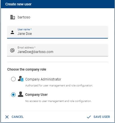Screen dimensions: 115x123
Task: Cancel creating the new user
Action: point(14,117)
